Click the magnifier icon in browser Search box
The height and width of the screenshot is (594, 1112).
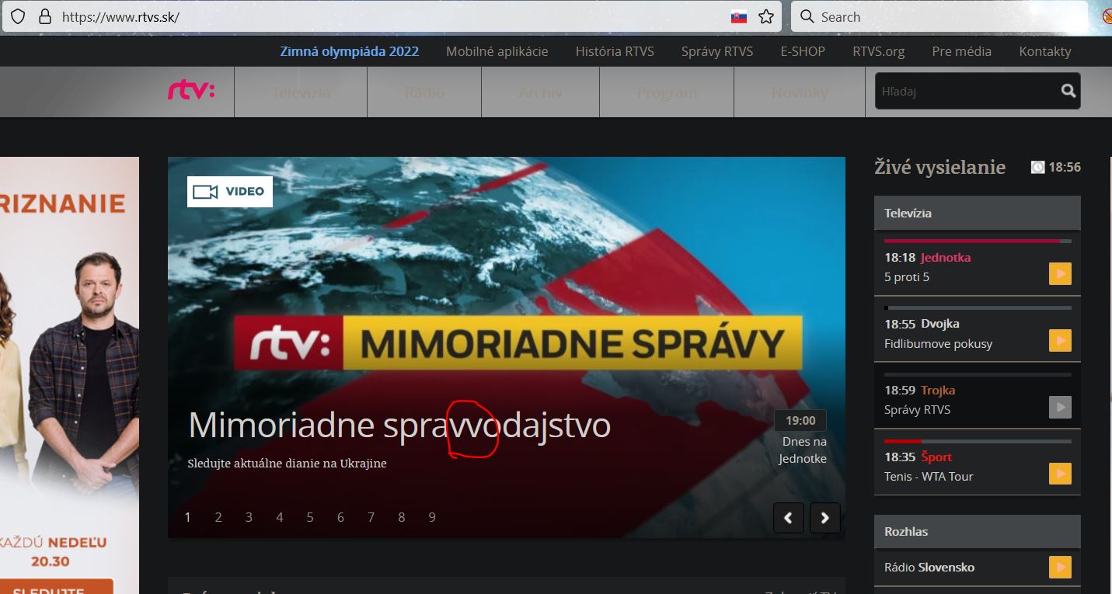[x=807, y=16]
